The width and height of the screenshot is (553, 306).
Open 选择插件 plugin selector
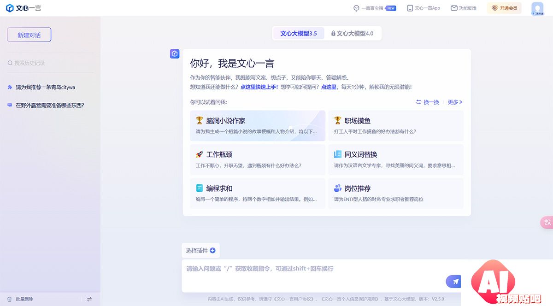click(x=200, y=251)
